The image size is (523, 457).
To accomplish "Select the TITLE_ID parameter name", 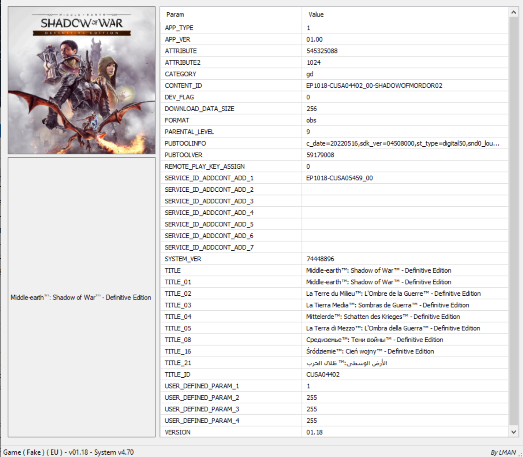I will [177, 374].
